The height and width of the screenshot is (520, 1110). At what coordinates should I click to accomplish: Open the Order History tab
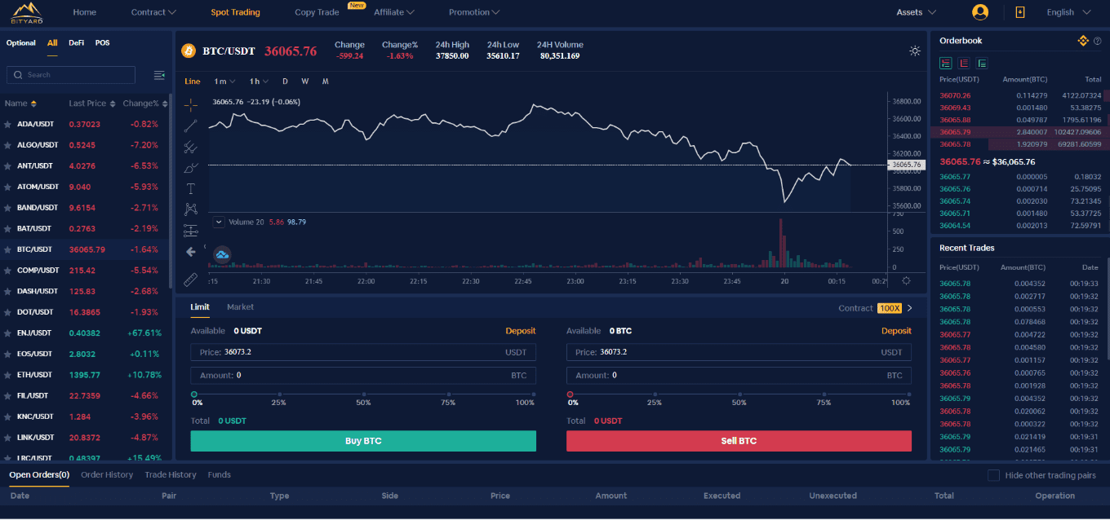(x=107, y=474)
